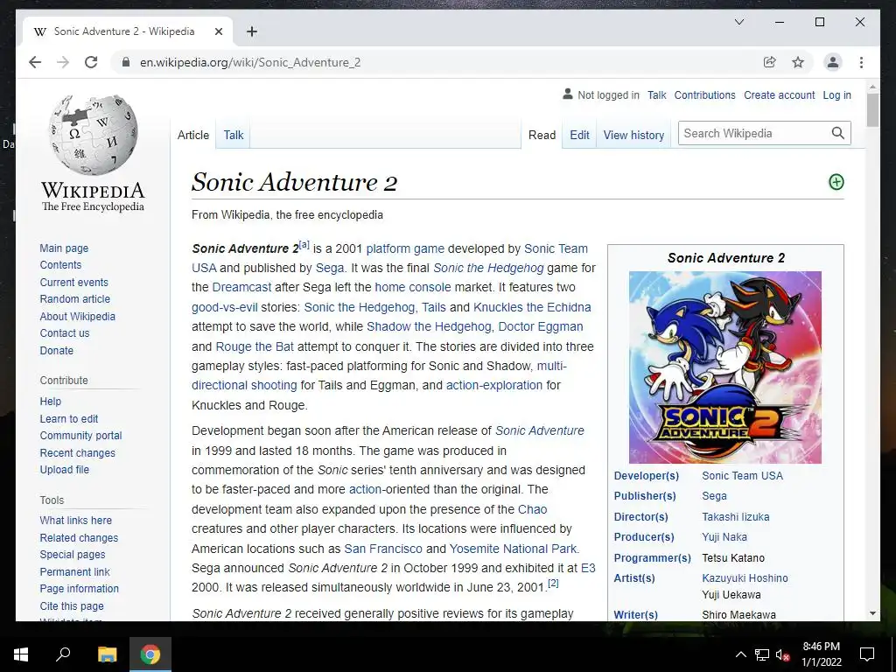The image size is (896, 672).
Task: Click the browser address bar URL
Action: tap(250, 62)
